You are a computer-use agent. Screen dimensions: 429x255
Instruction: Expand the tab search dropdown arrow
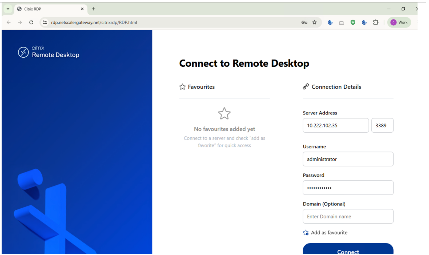(8, 9)
